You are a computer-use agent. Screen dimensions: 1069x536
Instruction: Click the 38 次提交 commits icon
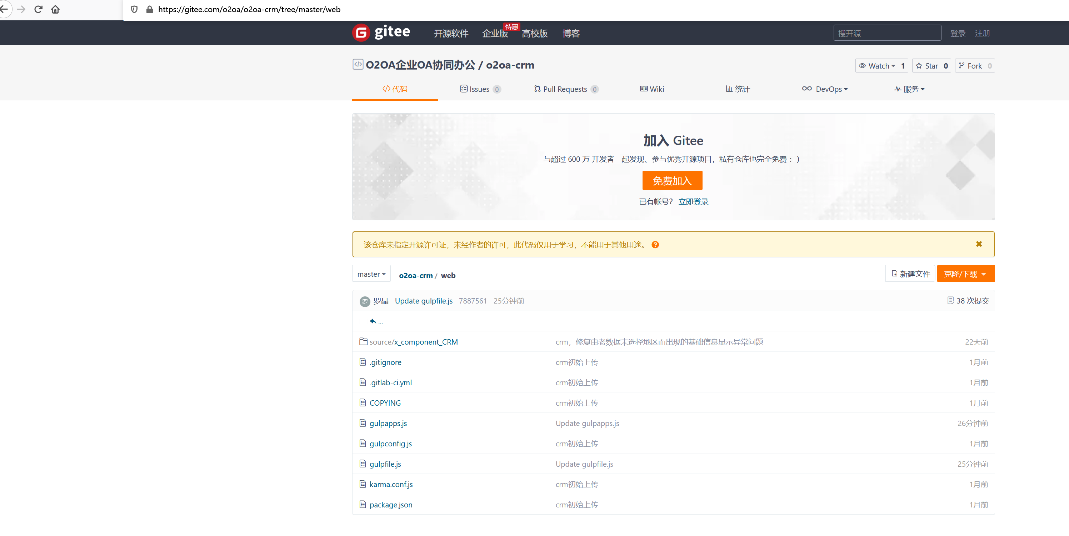tap(950, 300)
